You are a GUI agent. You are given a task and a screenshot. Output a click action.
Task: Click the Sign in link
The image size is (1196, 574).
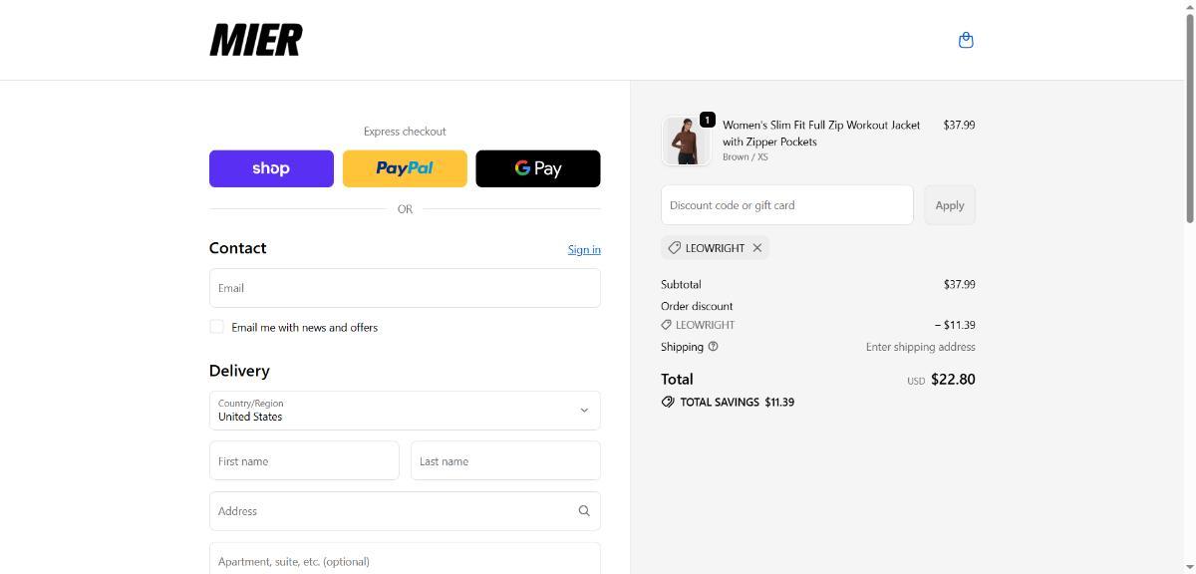click(584, 249)
